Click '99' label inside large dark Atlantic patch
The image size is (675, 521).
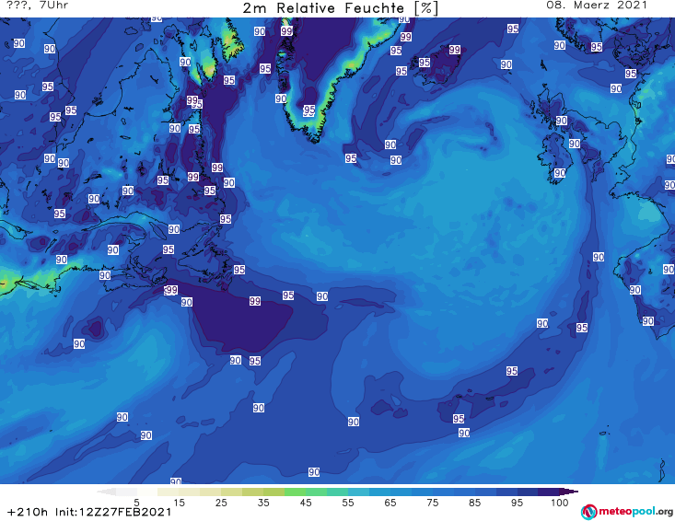point(255,301)
